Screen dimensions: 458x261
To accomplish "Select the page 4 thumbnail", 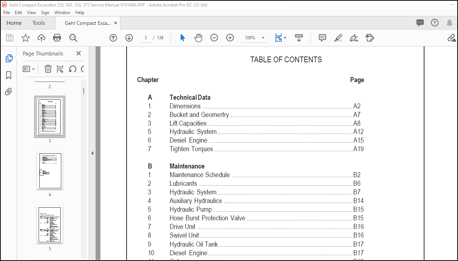I will (x=50, y=171).
